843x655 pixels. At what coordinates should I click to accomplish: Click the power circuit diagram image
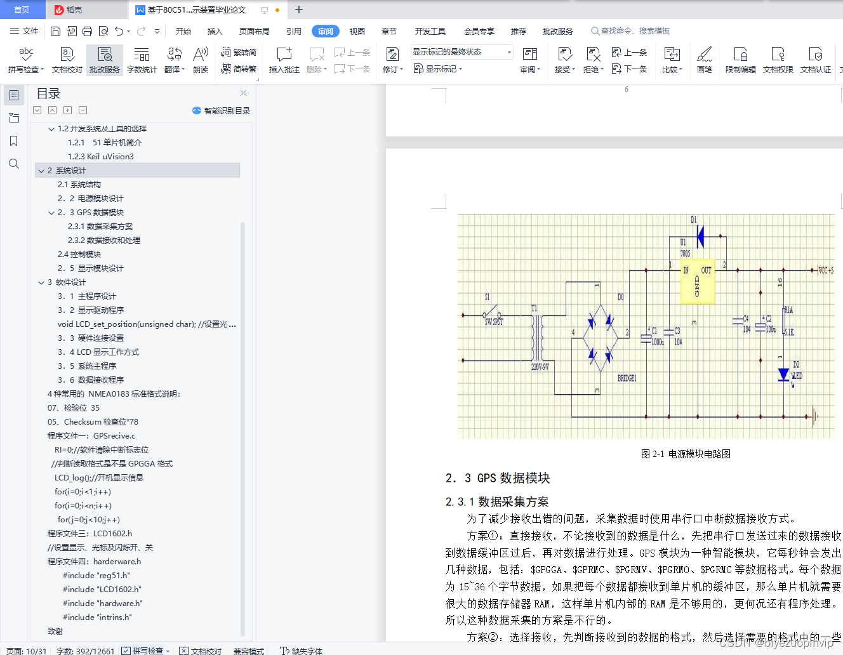pyautogui.click(x=646, y=326)
